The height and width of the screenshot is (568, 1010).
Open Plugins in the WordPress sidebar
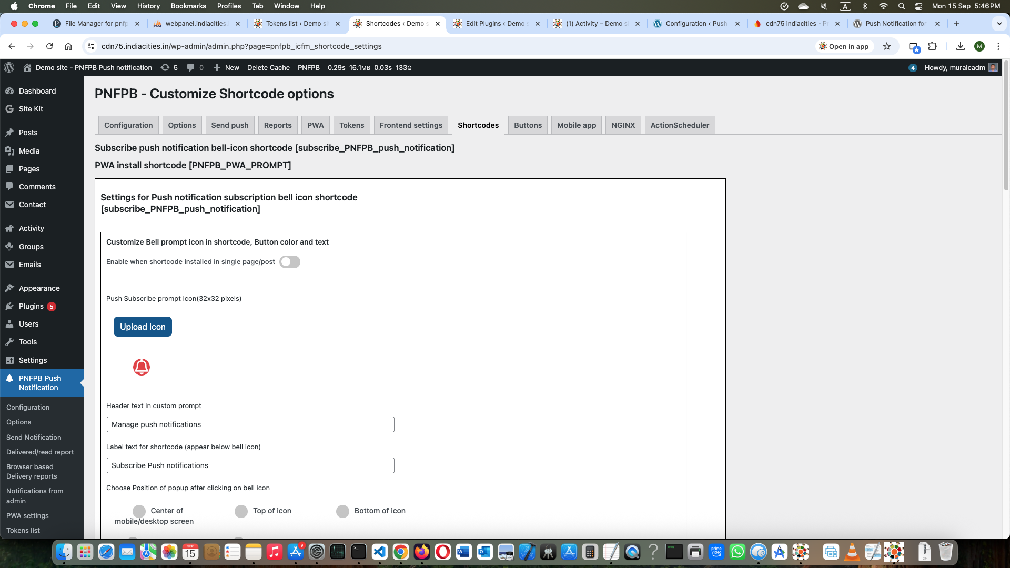point(31,306)
